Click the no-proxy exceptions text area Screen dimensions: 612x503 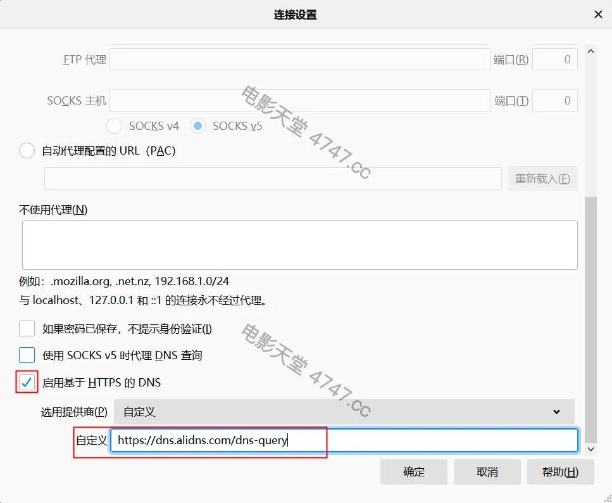(299, 245)
